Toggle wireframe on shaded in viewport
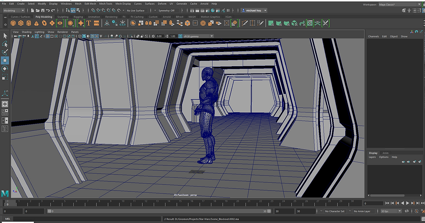Image resolution: width=425 pixels, height=223 pixels. 92,36
